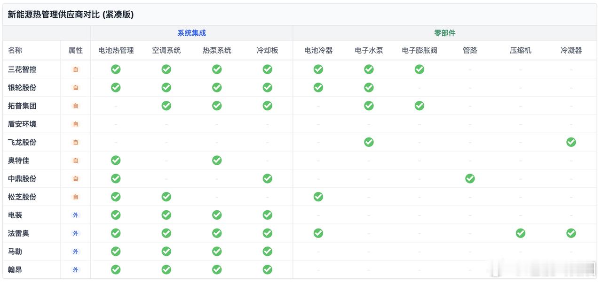Click the 名称 column header
Image resolution: width=602 pixels, height=283 pixels.
[15, 50]
